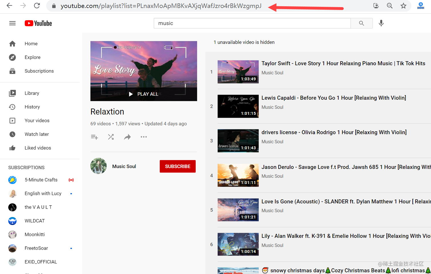Click the red SUBSCRIBE button
This screenshot has height=274, width=431.
pyautogui.click(x=178, y=166)
